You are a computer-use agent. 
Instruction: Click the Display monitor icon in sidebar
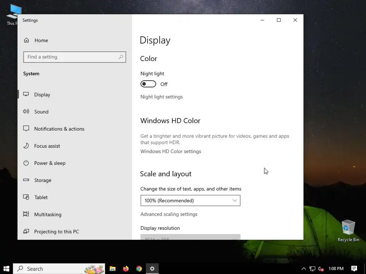coord(26,94)
